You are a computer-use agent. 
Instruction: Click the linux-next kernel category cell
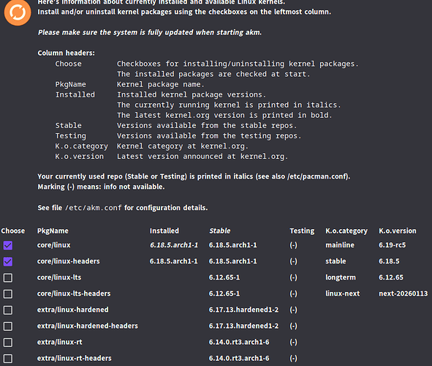343,294
